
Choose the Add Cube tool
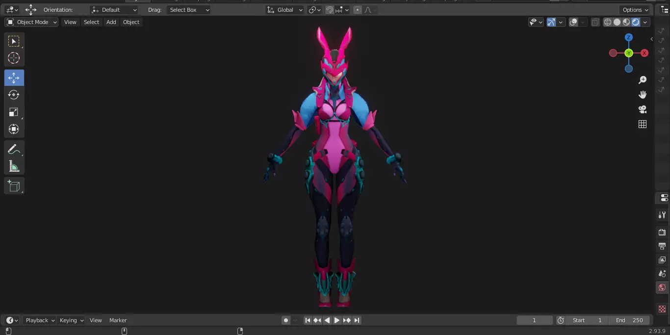click(x=14, y=186)
